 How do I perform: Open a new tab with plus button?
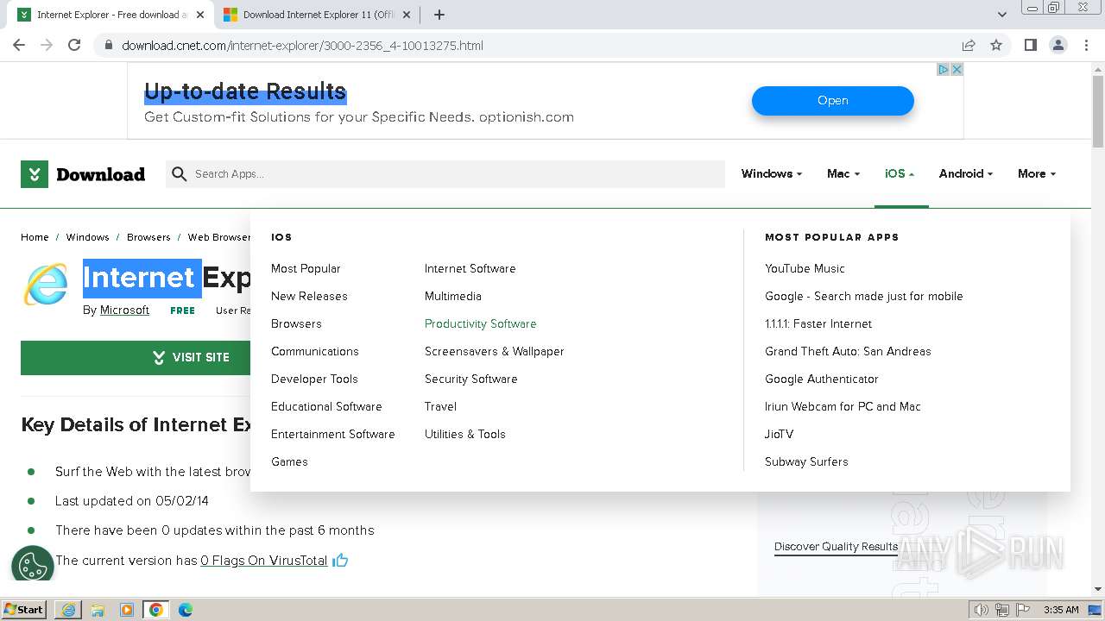click(439, 15)
